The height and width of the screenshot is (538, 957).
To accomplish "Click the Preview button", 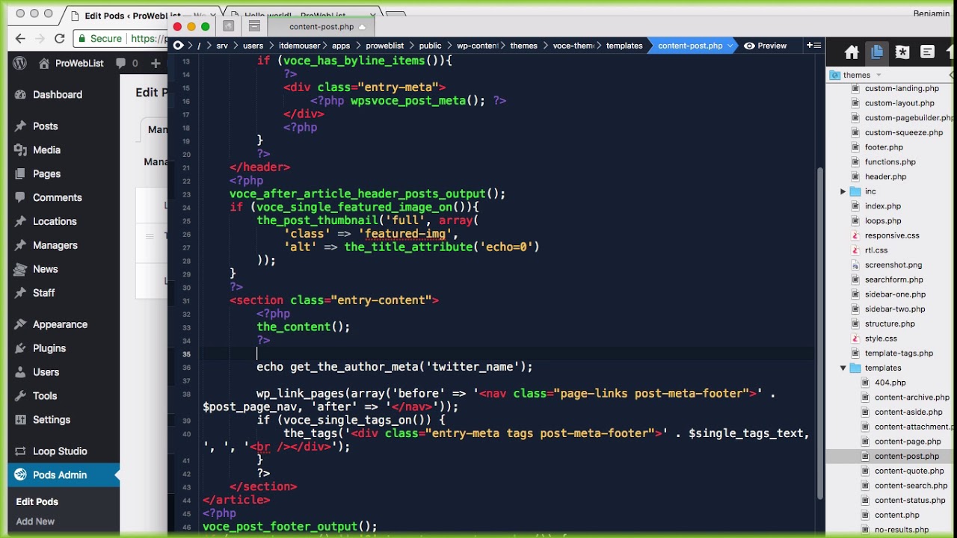I will [x=765, y=46].
